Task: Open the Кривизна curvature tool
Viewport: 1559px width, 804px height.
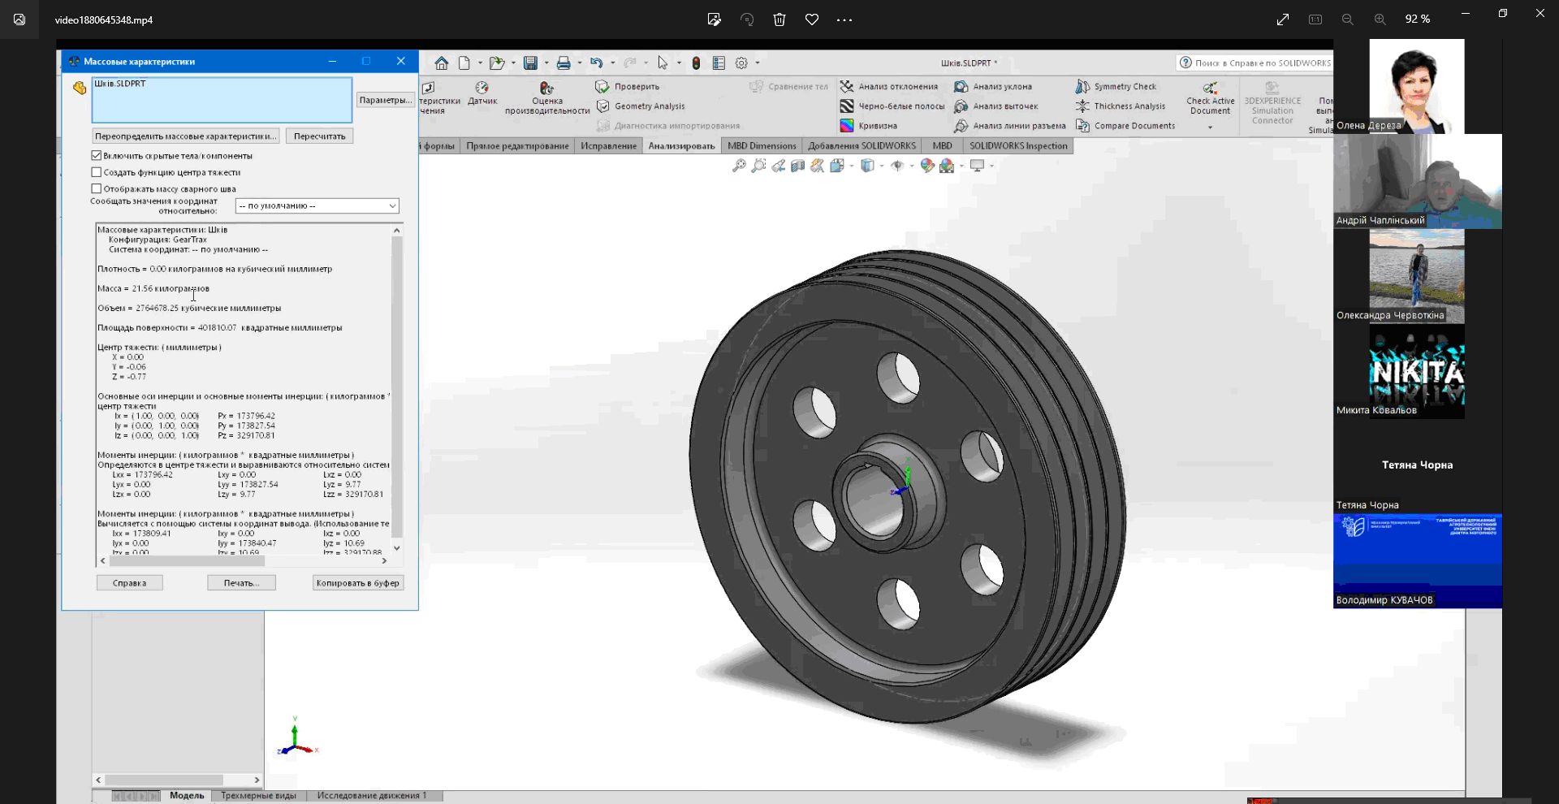Action: [846, 126]
